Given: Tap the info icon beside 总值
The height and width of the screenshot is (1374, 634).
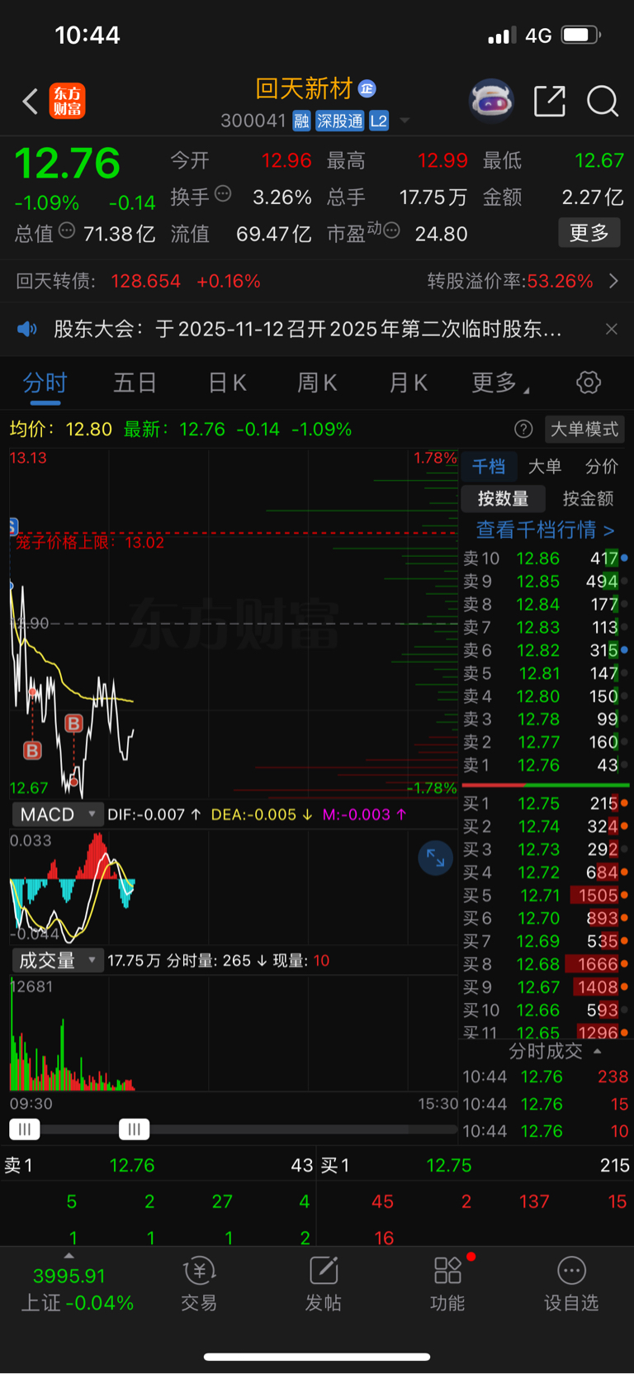Looking at the screenshot, I should tap(67, 231).
